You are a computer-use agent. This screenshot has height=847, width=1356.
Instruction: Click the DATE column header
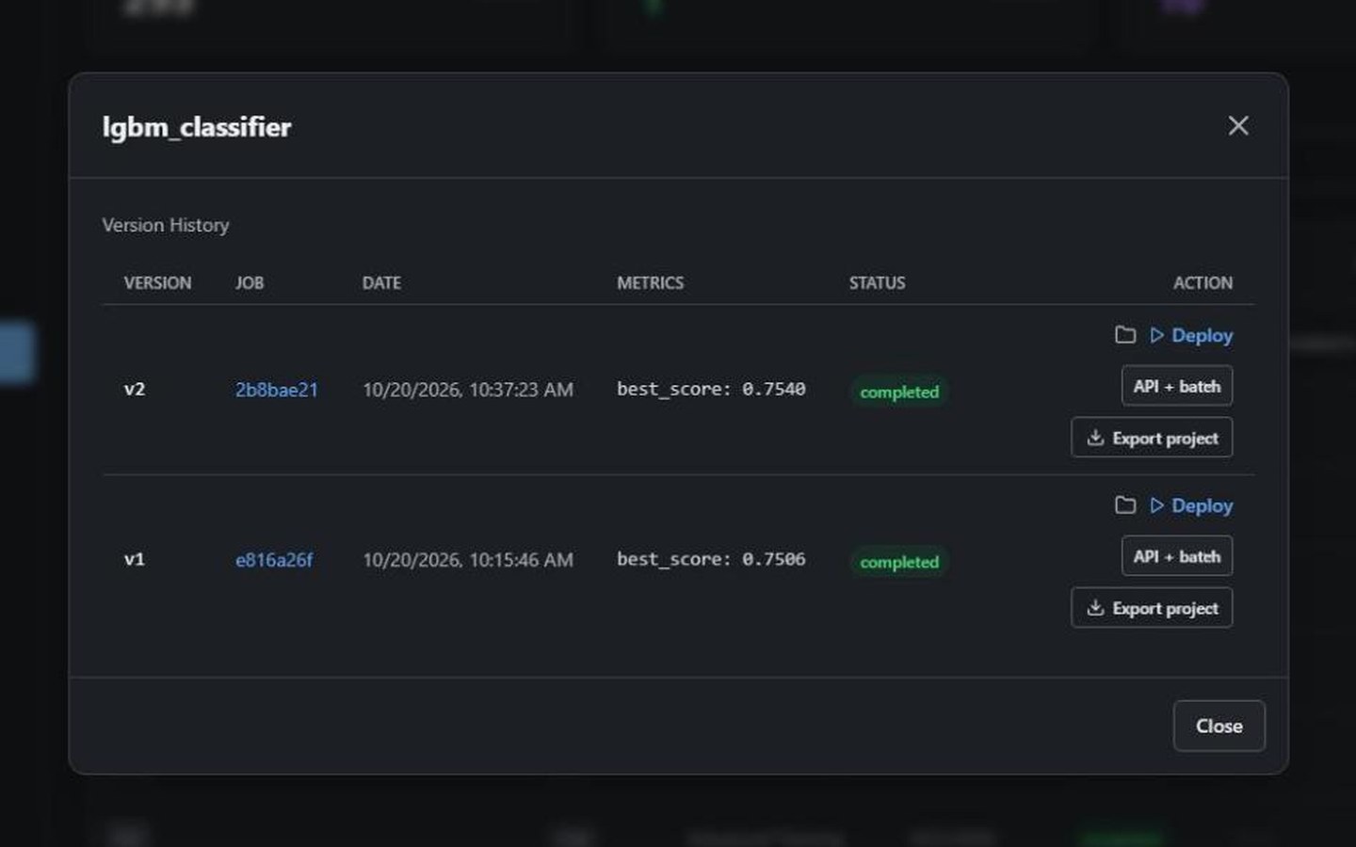[381, 282]
